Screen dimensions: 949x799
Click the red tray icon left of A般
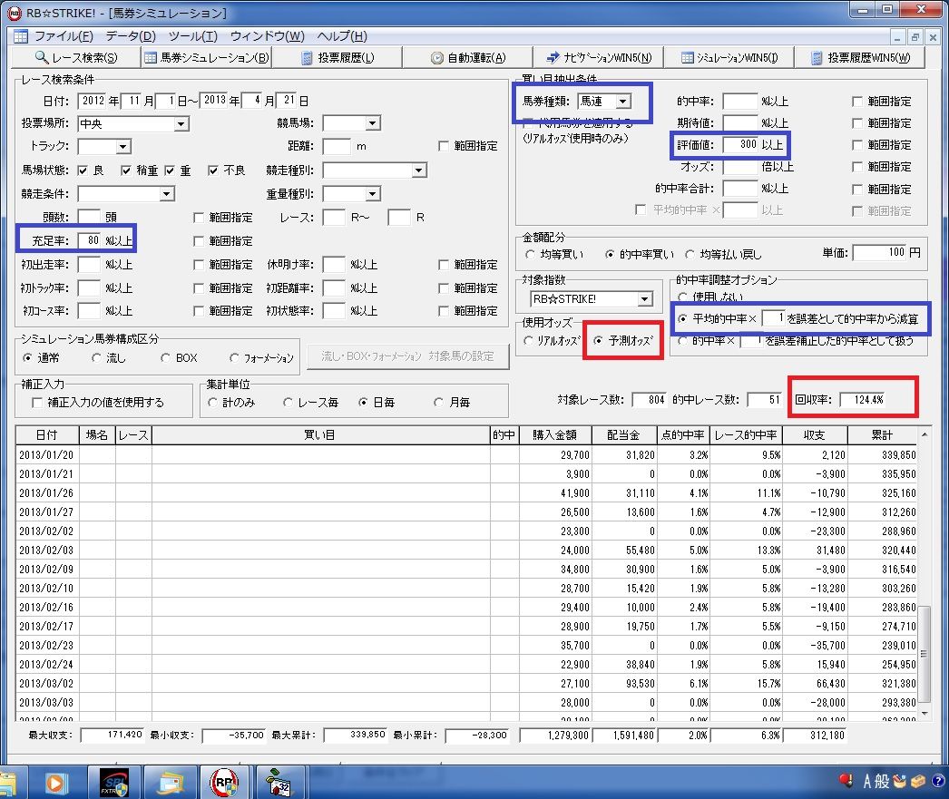pos(846,781)
